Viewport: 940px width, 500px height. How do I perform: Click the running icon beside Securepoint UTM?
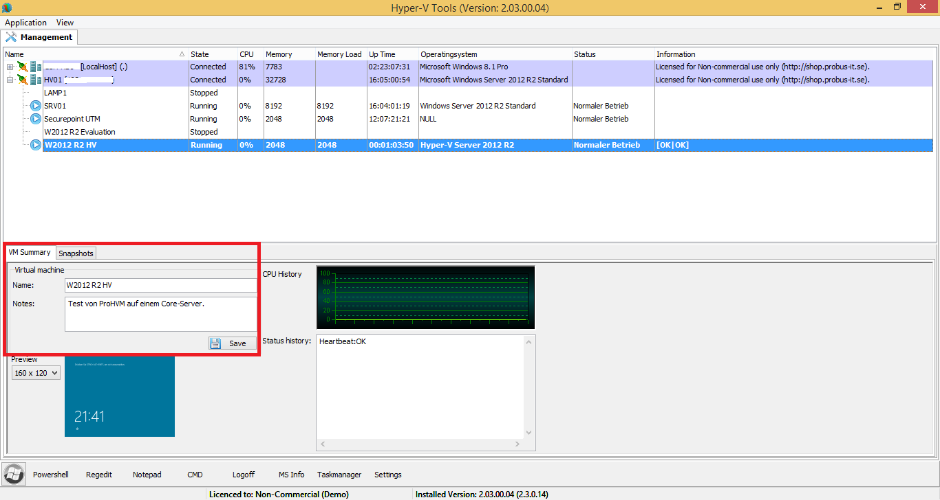(36, 119)
